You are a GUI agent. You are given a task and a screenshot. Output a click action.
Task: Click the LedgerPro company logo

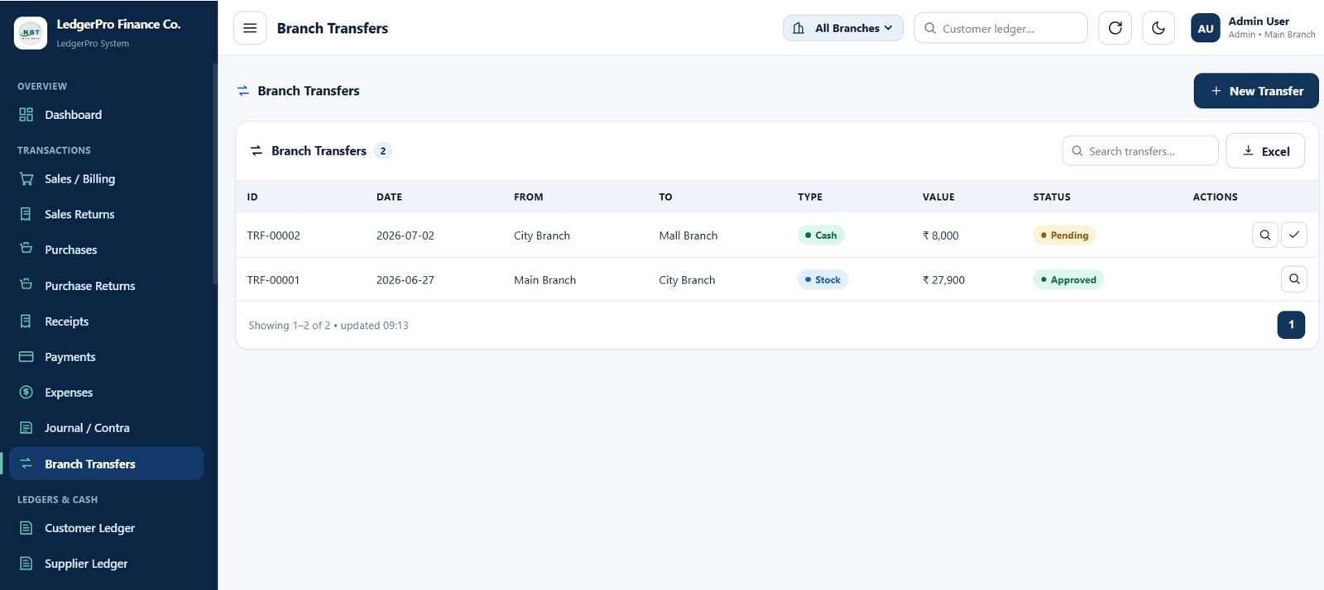[31, 33]
